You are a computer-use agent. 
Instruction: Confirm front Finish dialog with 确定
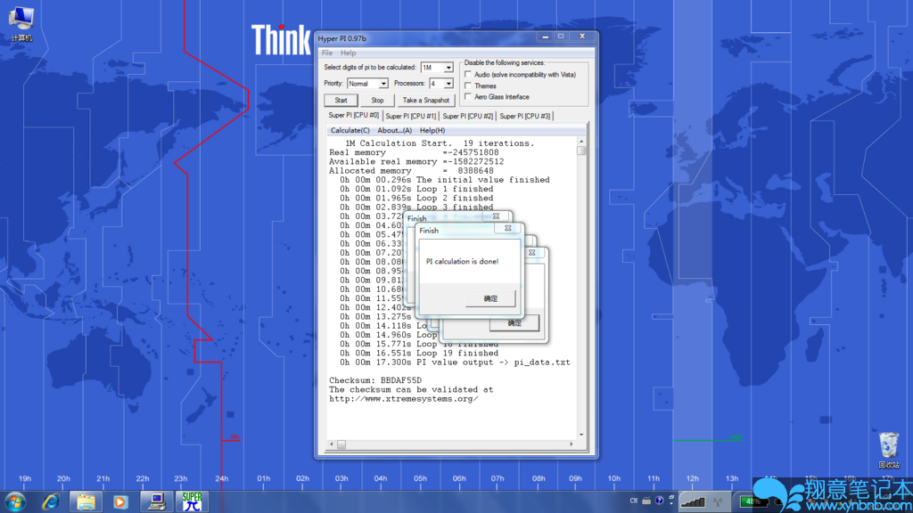(490, 298)
